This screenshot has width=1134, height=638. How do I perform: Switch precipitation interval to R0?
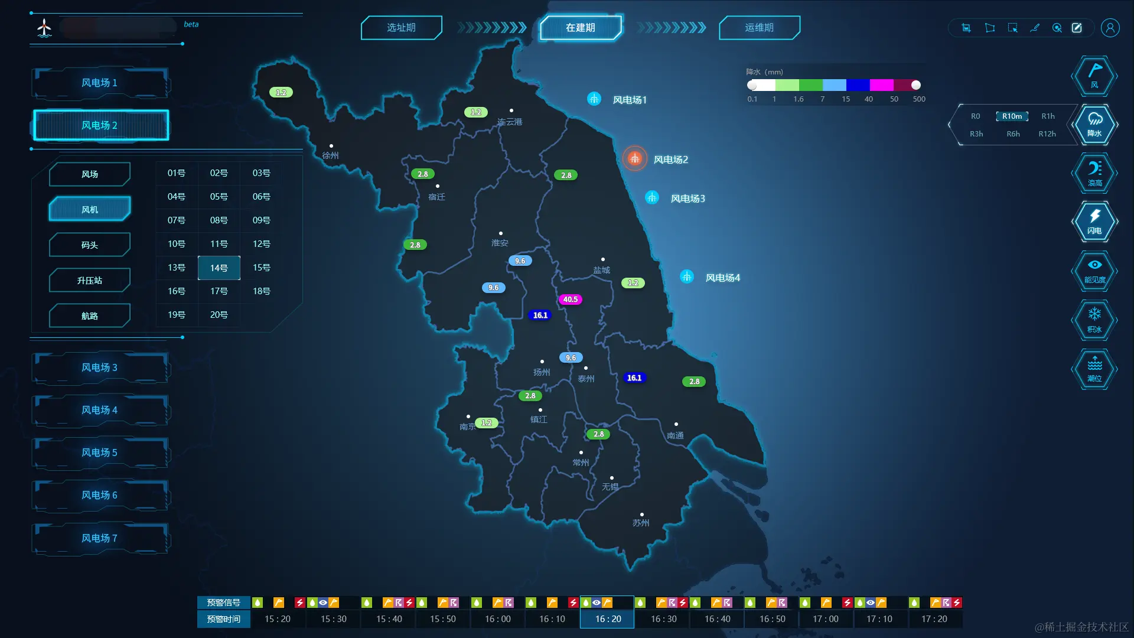(x=975, y=116)
